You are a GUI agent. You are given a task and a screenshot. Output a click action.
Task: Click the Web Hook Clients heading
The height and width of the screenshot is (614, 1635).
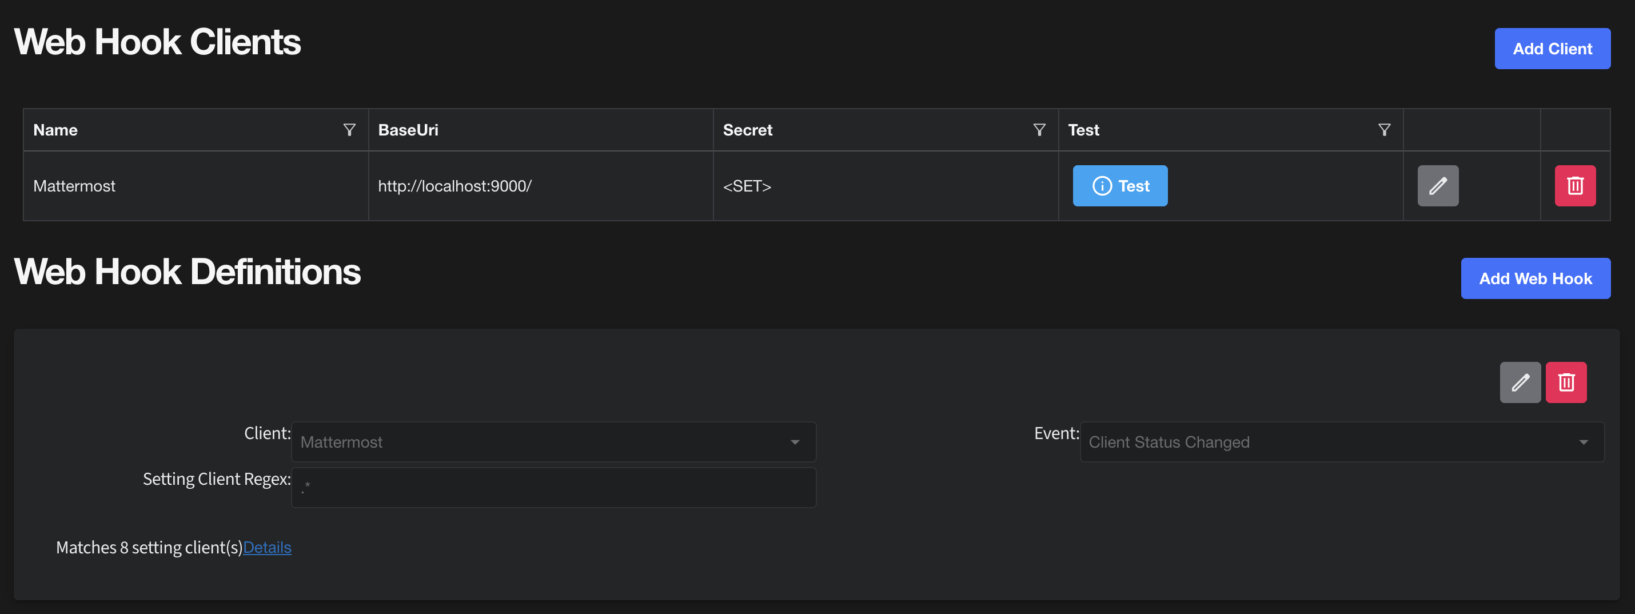tap(157, 42)
